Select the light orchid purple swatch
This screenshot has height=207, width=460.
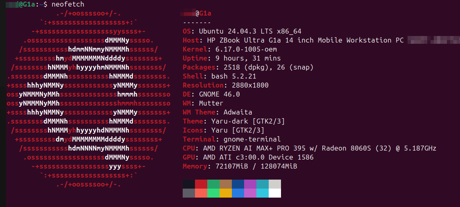pos(250,193)
